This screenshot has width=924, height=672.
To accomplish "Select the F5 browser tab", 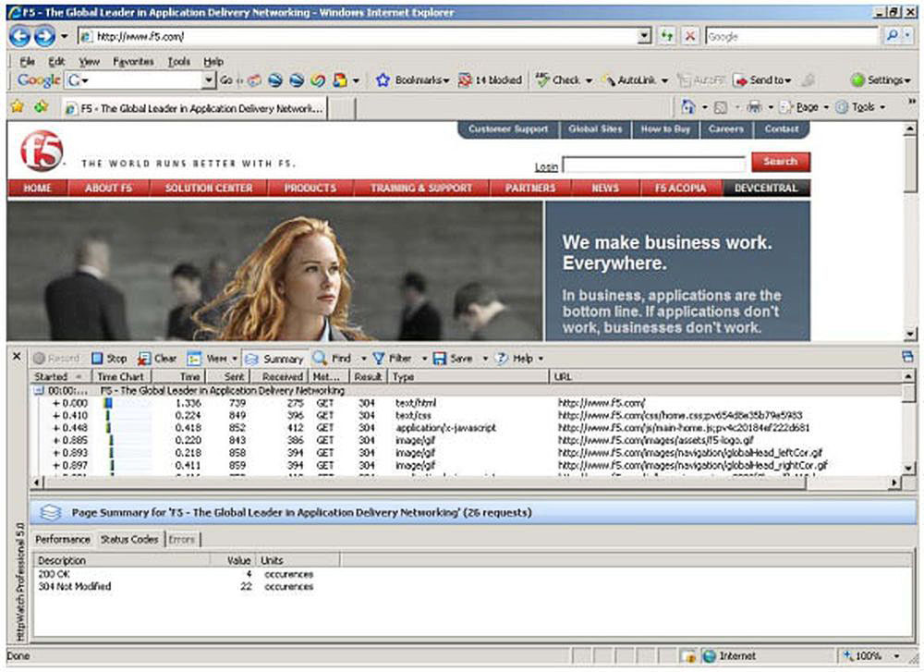I will 194,108.
